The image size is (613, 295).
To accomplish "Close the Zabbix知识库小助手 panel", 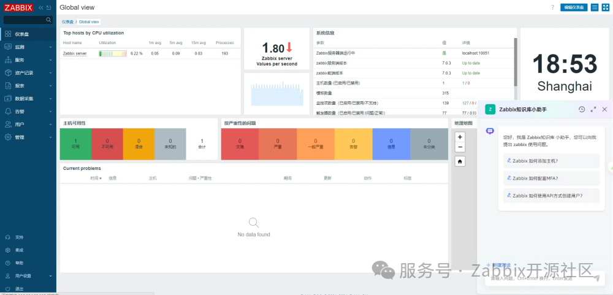I will pos(604,109).
